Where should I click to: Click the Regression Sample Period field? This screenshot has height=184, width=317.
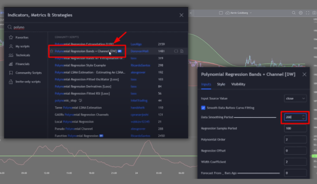[x=295, y=128]
